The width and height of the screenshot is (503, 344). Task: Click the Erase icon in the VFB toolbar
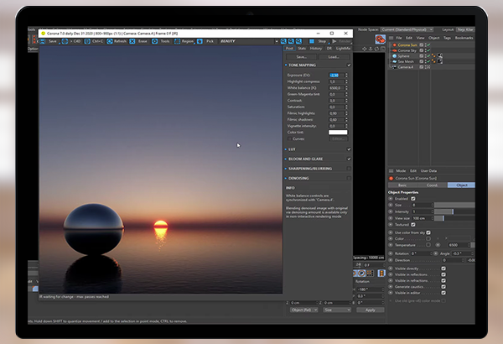click(x=132, y=41)
